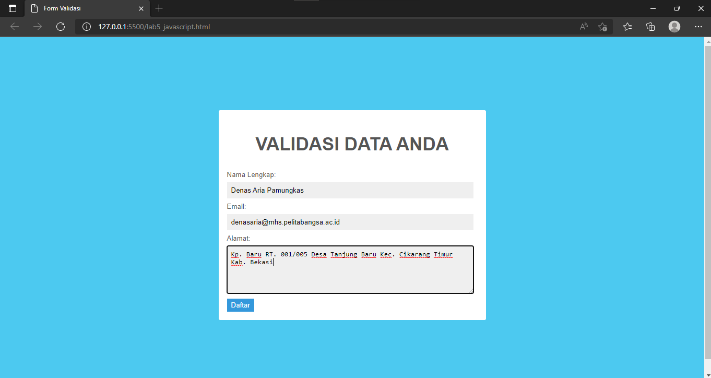711x378 pixels.
Task: Click the browser profile avatar
Action: [x=674, y=27]
